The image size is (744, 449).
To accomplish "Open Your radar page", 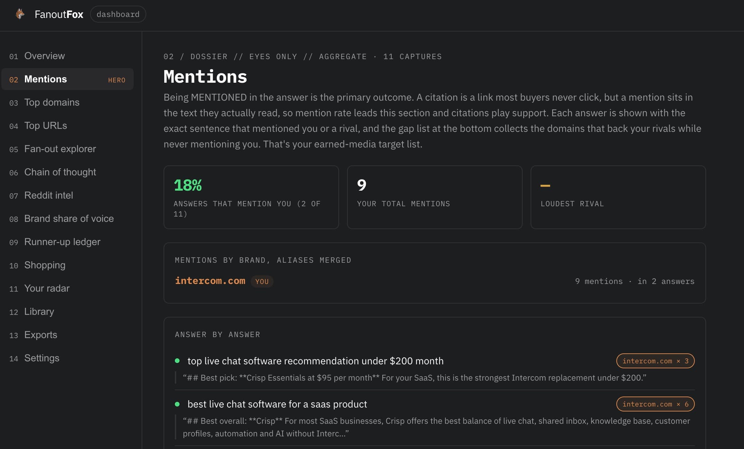I will [67, 288].
